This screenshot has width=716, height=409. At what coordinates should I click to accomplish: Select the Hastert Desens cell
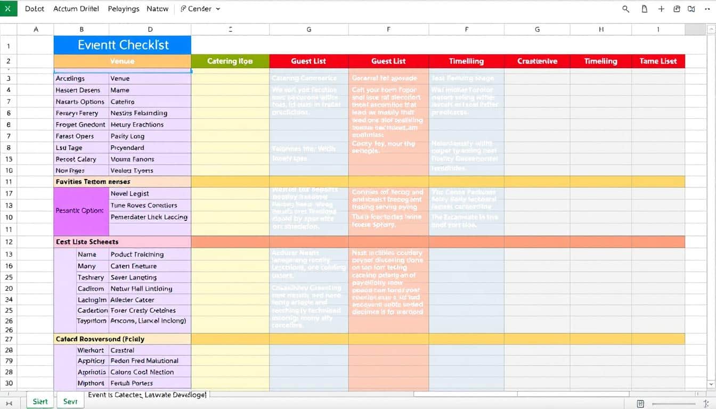[82, 90]
